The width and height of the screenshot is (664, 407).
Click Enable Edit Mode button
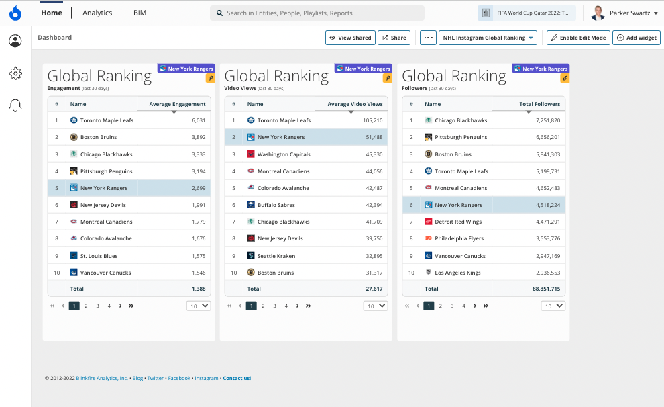578,38
